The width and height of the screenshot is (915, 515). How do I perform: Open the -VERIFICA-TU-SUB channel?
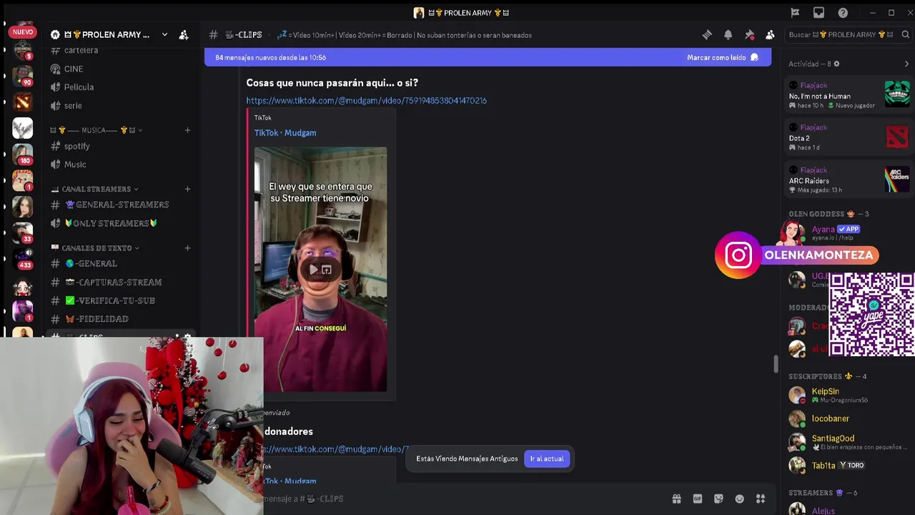tap(109, 301)
